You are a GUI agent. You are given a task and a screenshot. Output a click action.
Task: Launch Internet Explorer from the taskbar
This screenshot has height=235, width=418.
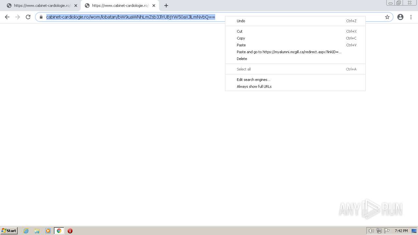click(x=26, y=231)
